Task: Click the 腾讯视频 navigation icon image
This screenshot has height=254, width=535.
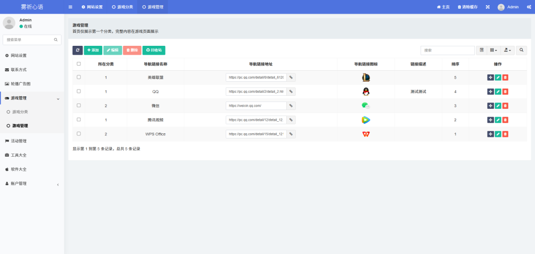Action: (366, 120)
